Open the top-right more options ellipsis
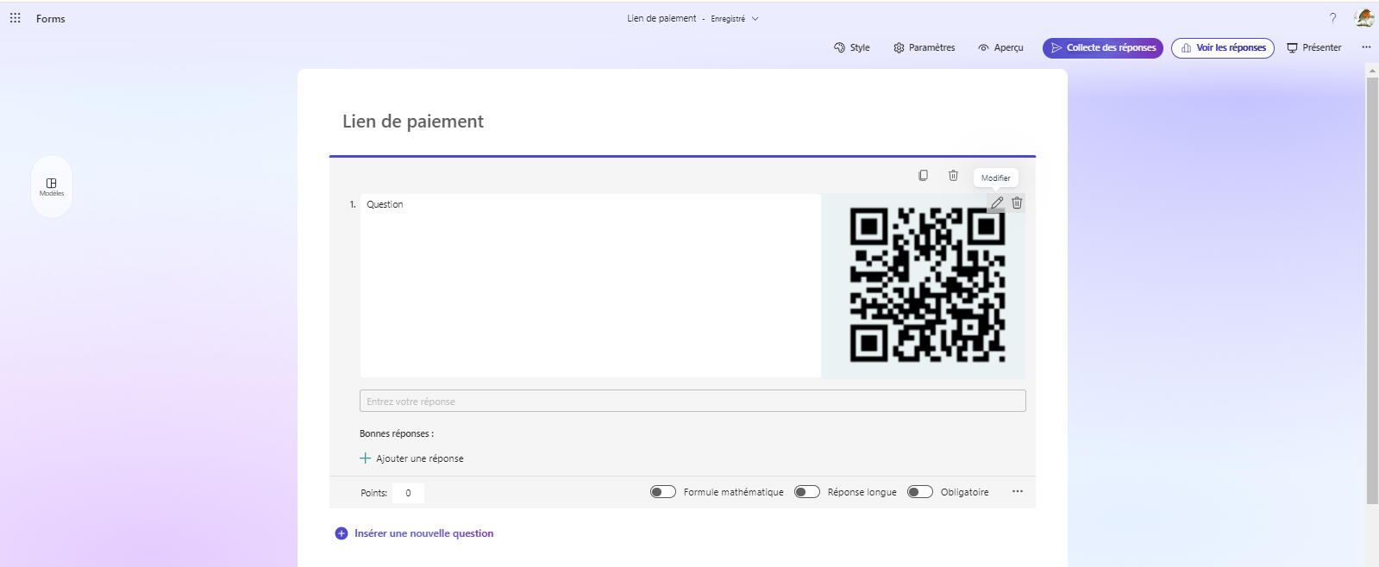This screenshot has width=1379, height=567. click(x=1366, y=47)
